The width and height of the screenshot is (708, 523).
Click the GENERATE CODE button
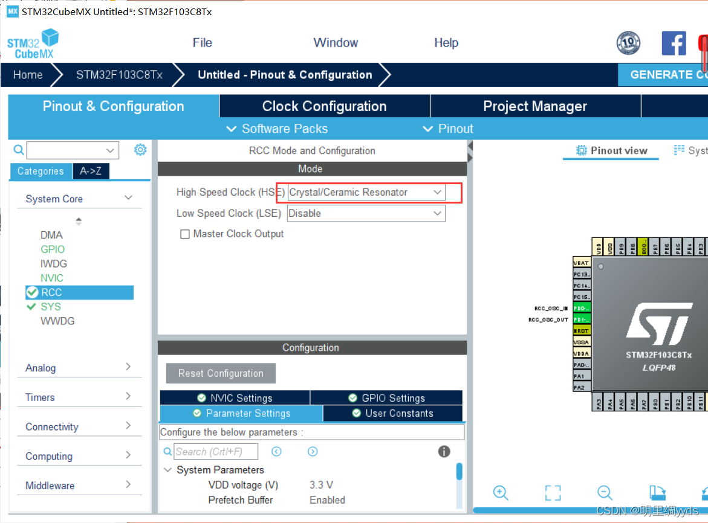pyautogui.click(x=663, y=74)
